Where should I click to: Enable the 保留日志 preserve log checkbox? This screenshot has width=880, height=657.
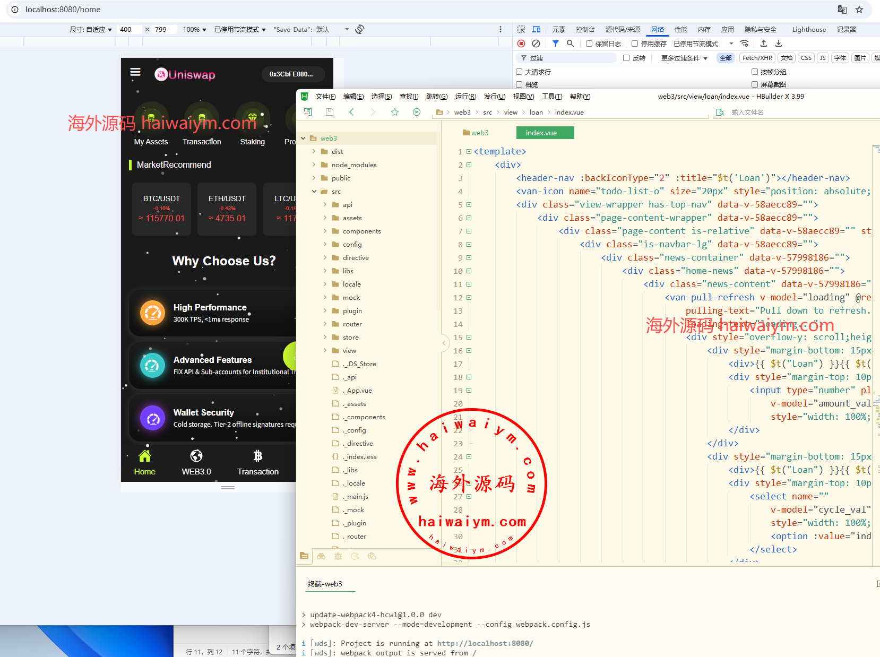589,44
